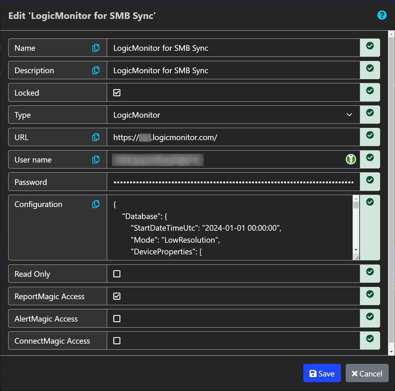Viewport: 395px width, 391px height.
Task: Cancel editing the connection
Action: click(x=367, y=373)
